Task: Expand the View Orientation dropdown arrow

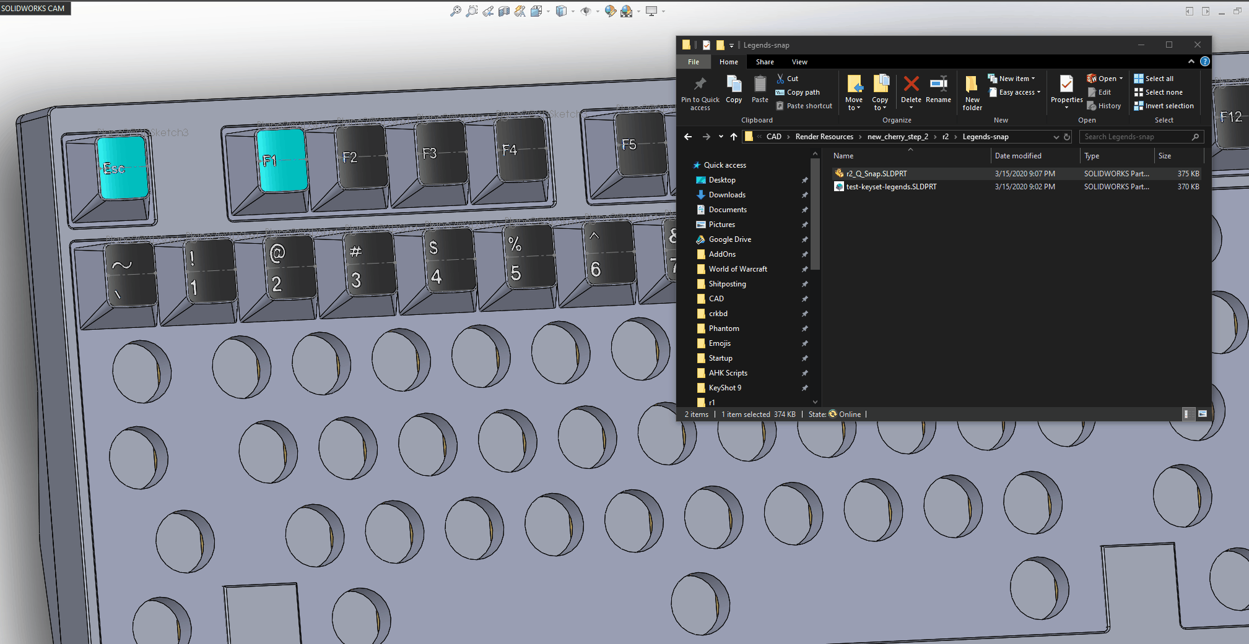Action: pos(548,11)
